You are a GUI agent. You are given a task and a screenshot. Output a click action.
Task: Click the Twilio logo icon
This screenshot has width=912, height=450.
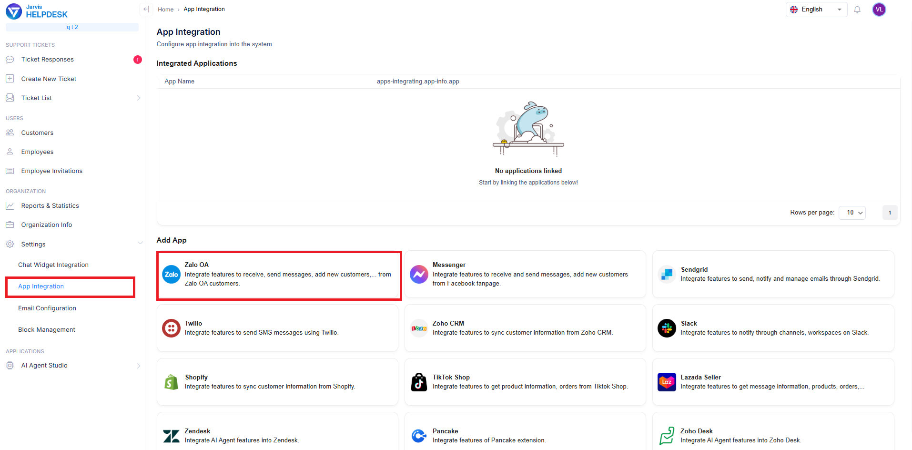171,328
